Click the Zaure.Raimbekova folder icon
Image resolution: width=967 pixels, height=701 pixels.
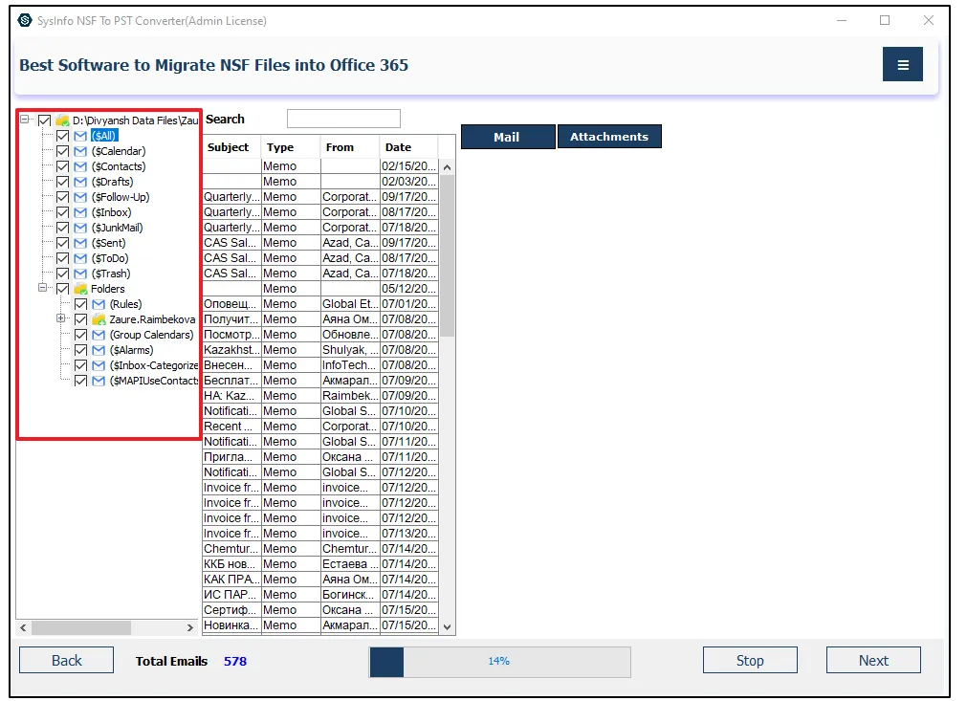99,319
